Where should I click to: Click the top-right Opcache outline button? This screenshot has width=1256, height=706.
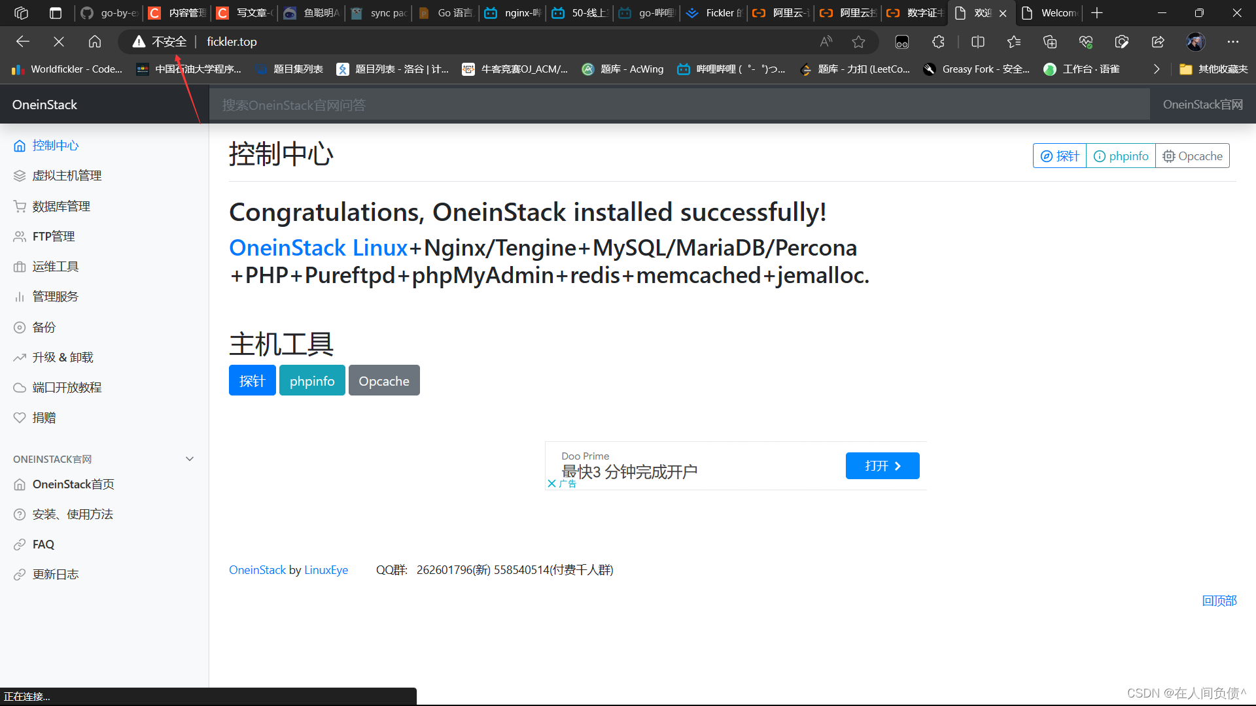click(1193, 156)
